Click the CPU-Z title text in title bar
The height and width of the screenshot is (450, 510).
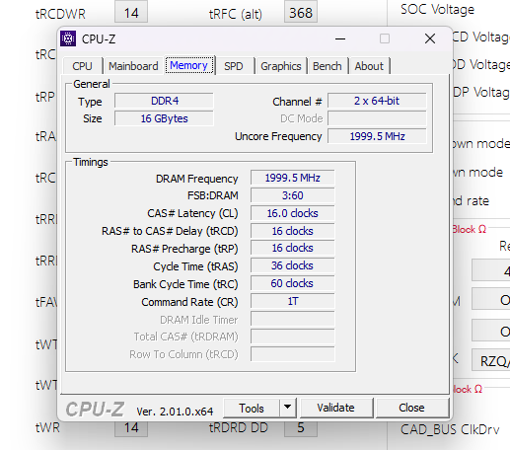click(x=99, y=39)
